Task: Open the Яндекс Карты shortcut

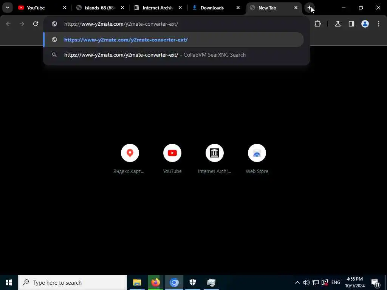Action: (x=130, y=159)
